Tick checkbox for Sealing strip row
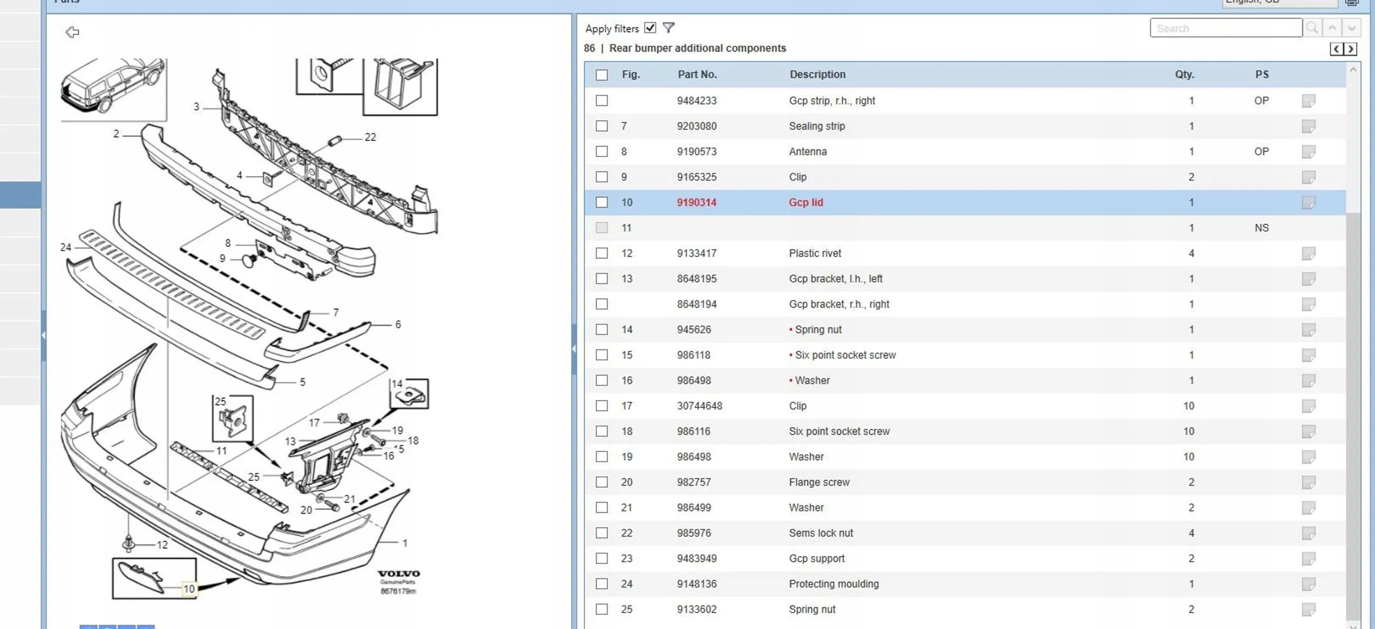The image size is (1375, 629). click(602, 126)
